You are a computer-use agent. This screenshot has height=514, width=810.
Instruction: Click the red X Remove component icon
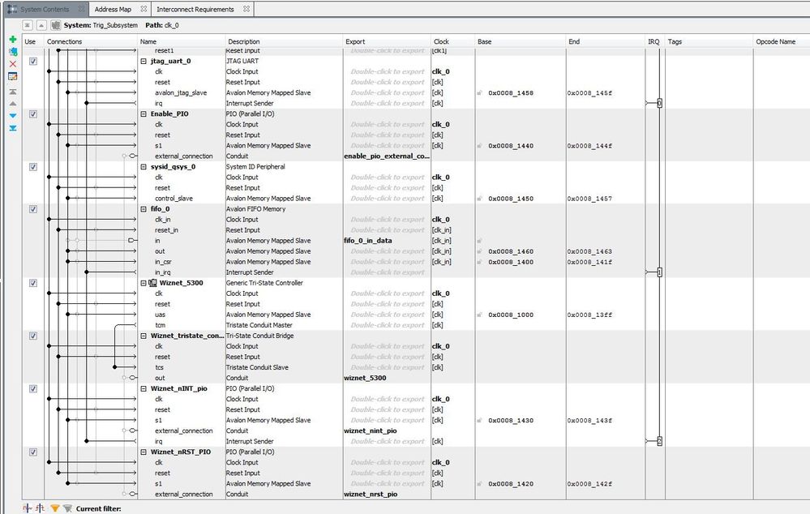tap(13, 64)
